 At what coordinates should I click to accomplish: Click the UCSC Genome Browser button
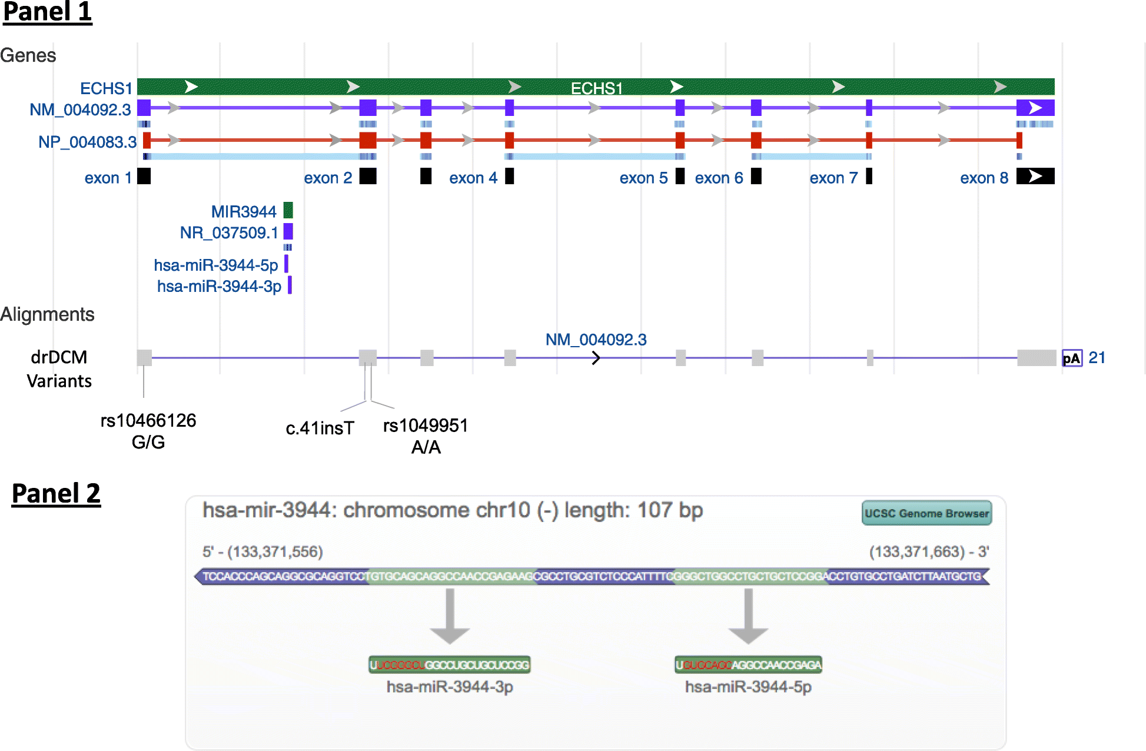click(x=926, y=513)
